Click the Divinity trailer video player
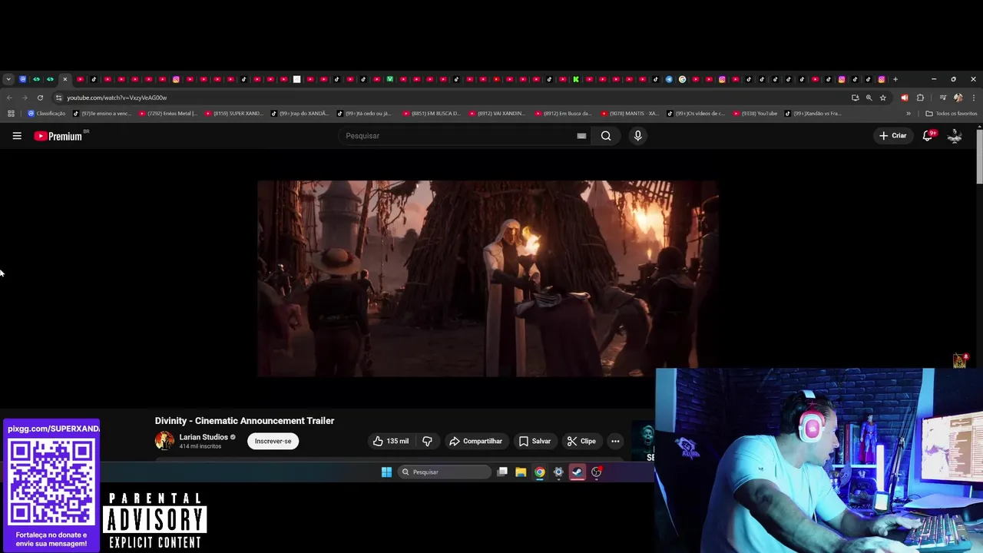 click(x=488, y=278)
